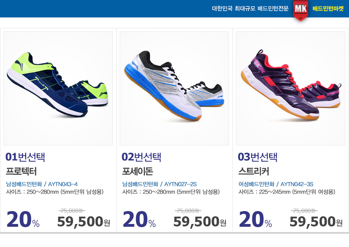The image size is (349, 247).
Task: Click the 59,500원 price under 프로텍터
Action: (x=84, y=222)
